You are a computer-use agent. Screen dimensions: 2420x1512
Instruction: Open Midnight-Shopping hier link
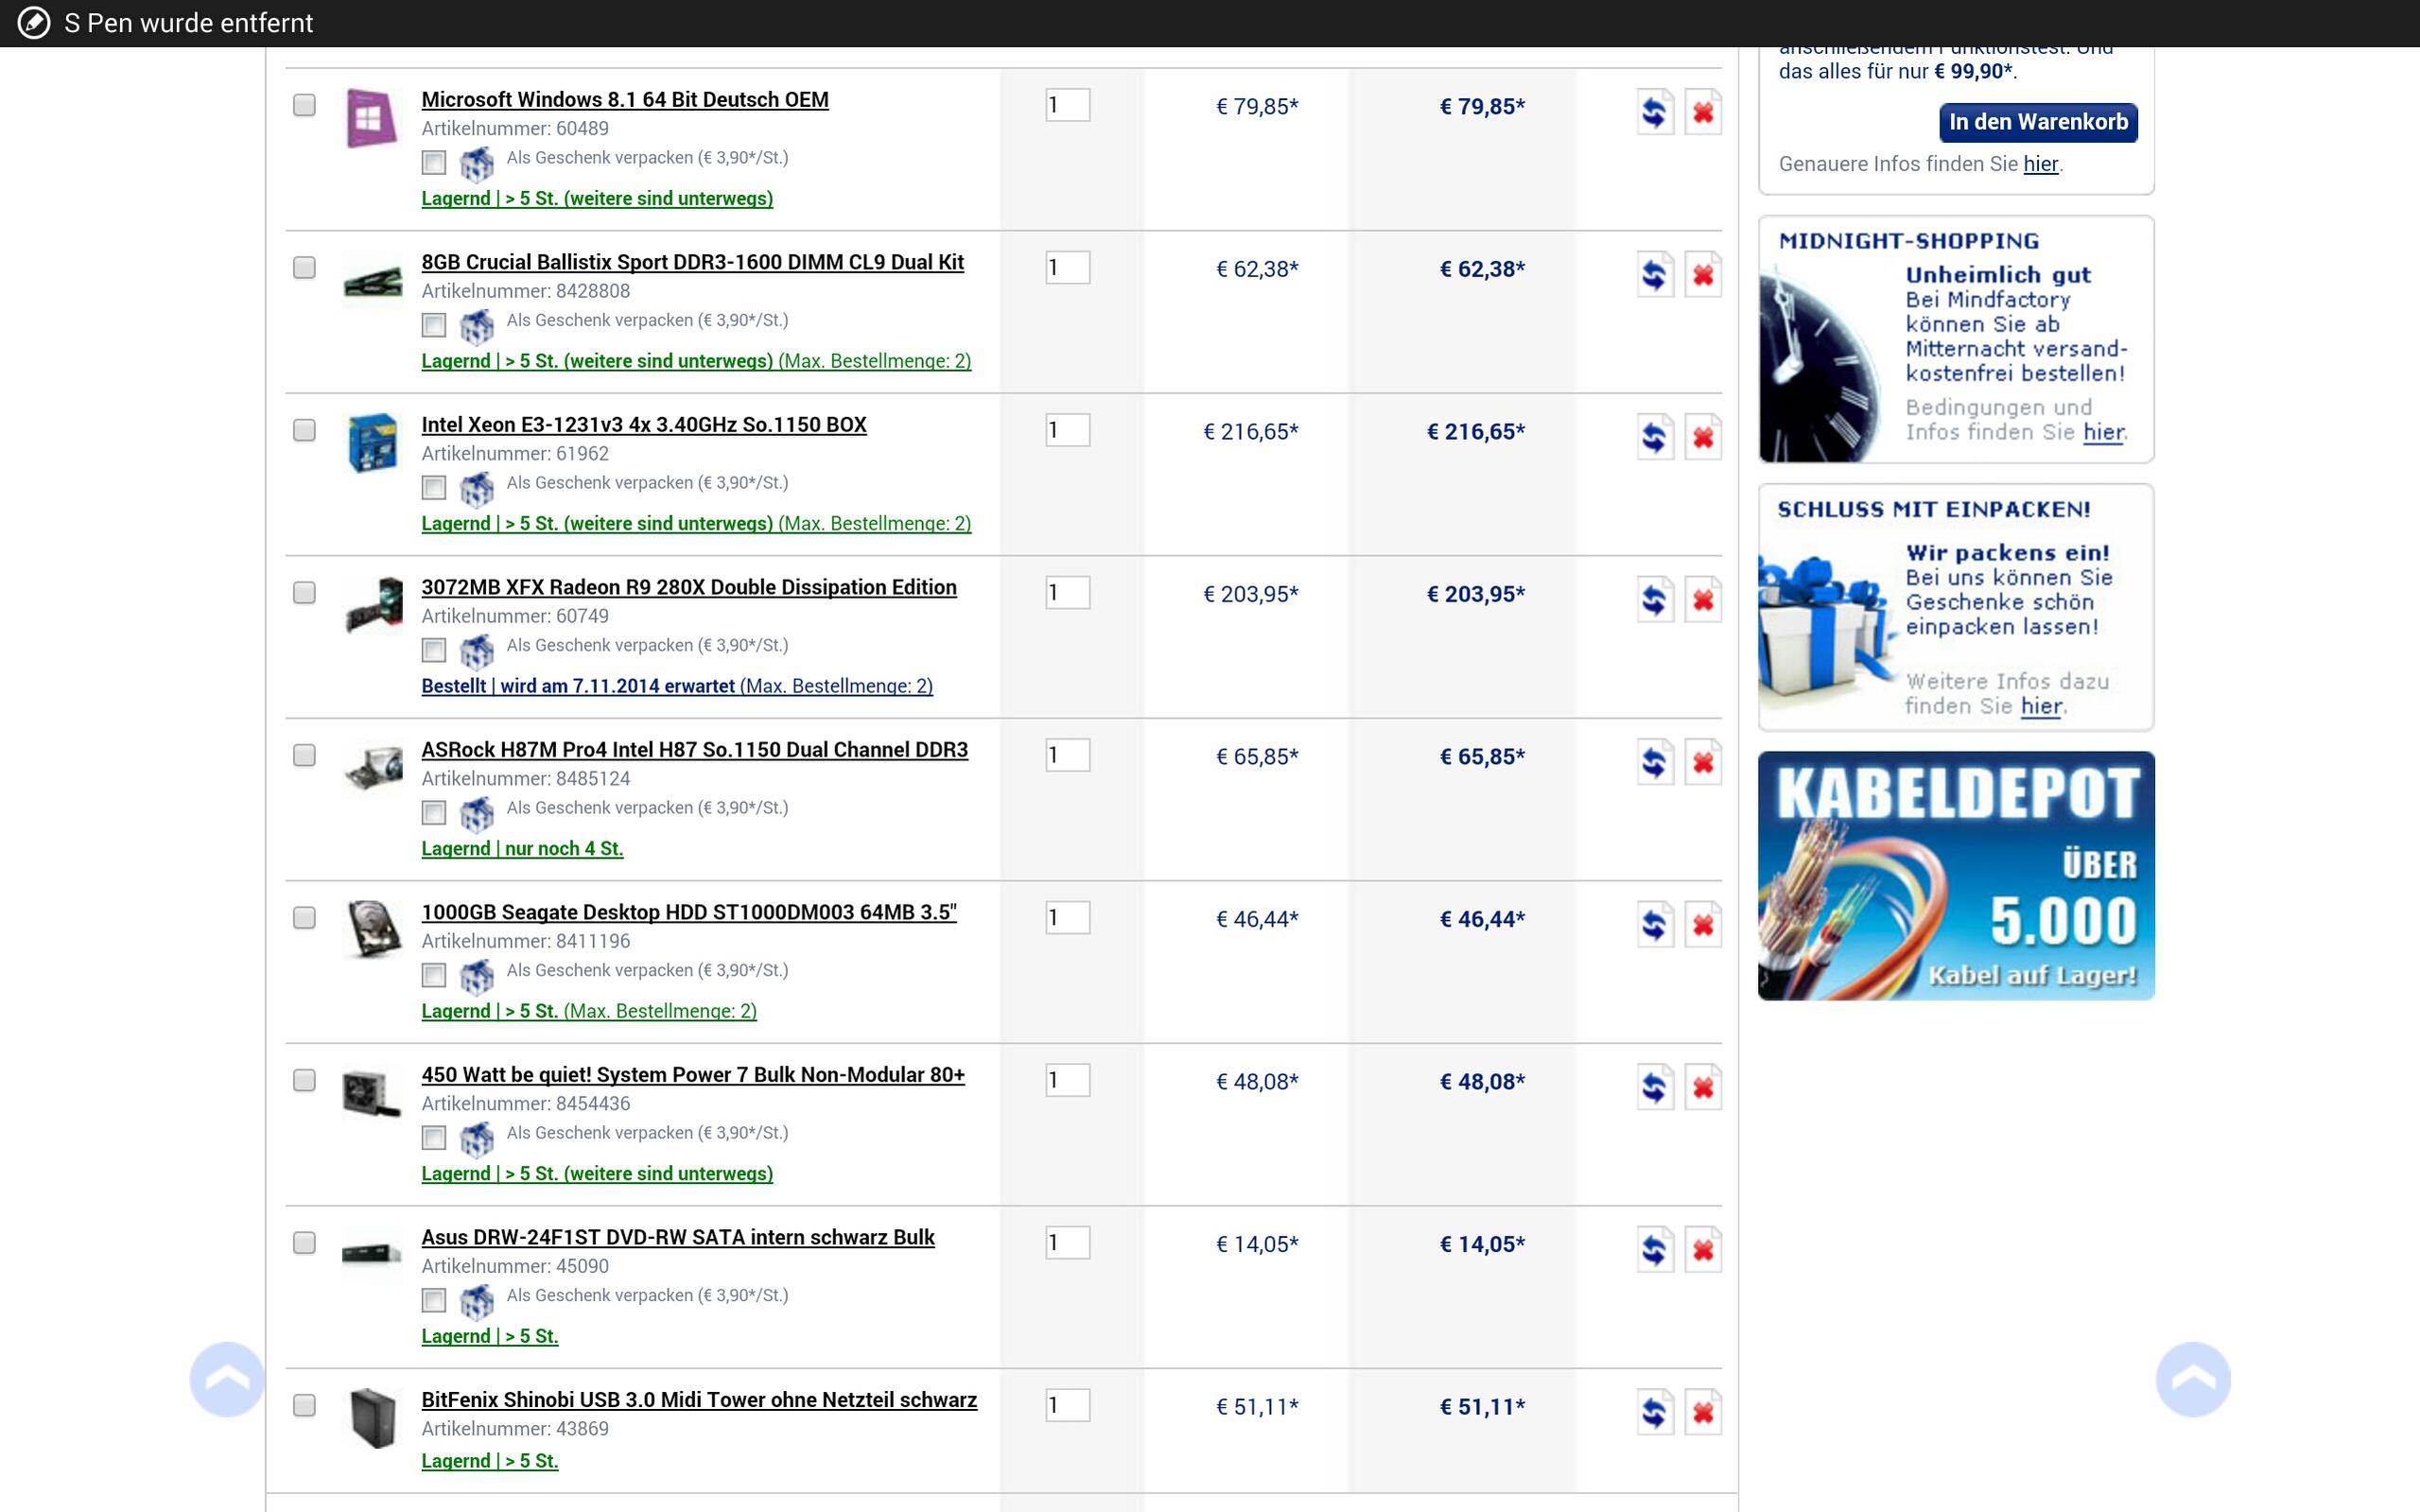point(2102,432)
